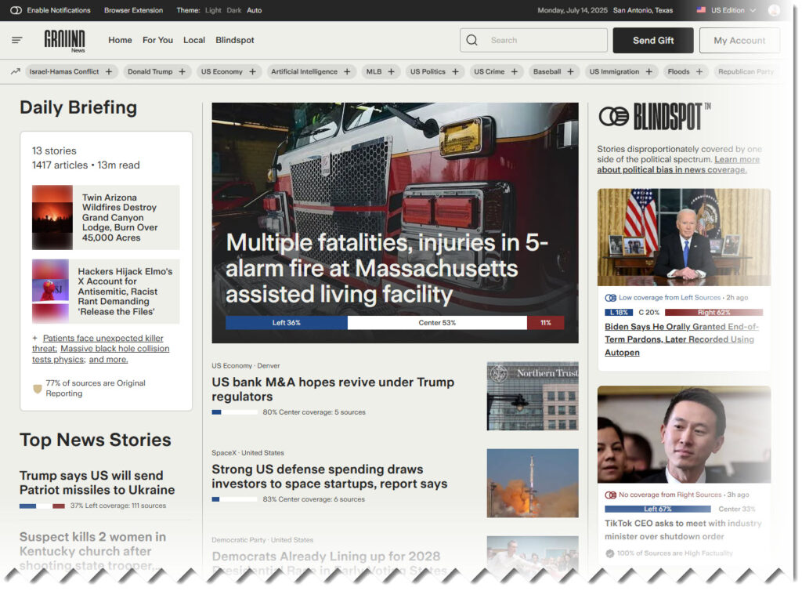This screenshot has height=591, width=802.
Task: Select Dark theme option
Action: click(233, 10)
